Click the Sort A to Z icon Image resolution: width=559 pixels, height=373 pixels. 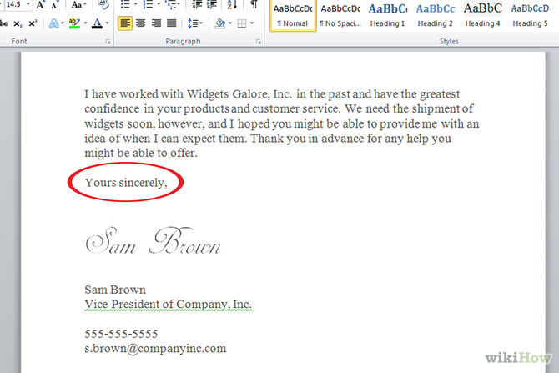[232, 5]
